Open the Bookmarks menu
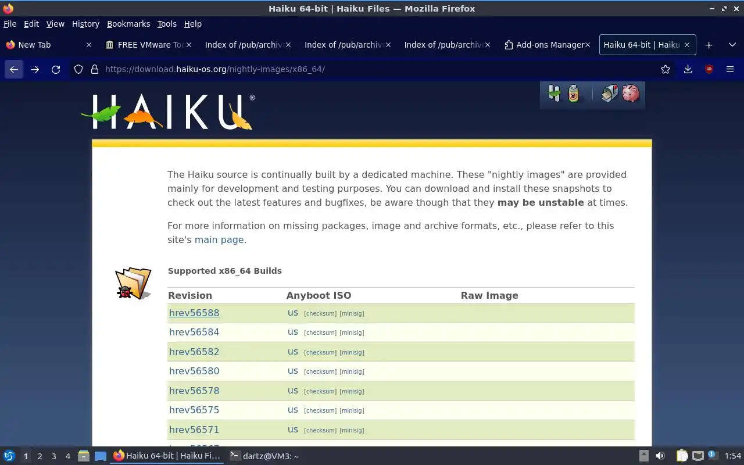 (128, 24)
